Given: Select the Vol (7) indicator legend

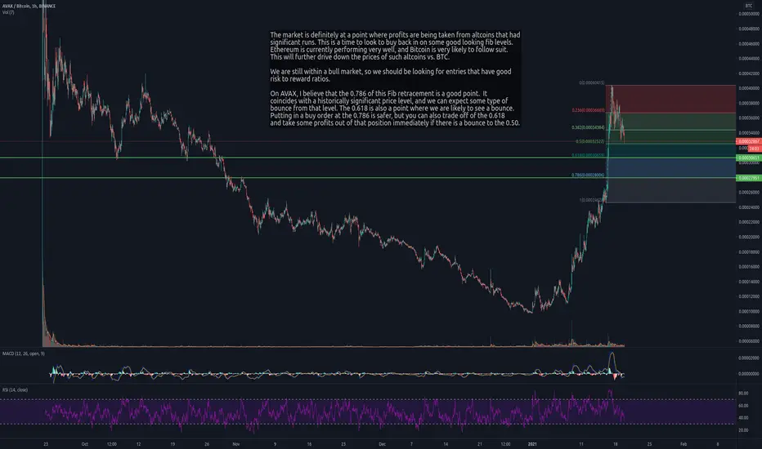Looking at the screenshot, I should tap(8, 12).
